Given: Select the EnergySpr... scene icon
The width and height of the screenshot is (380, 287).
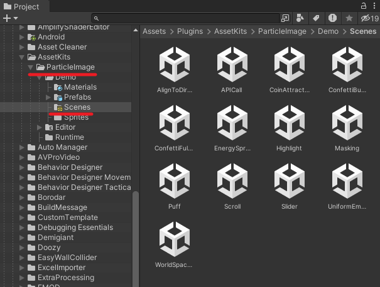Looking at the screenshot, I should pos(232,123).
